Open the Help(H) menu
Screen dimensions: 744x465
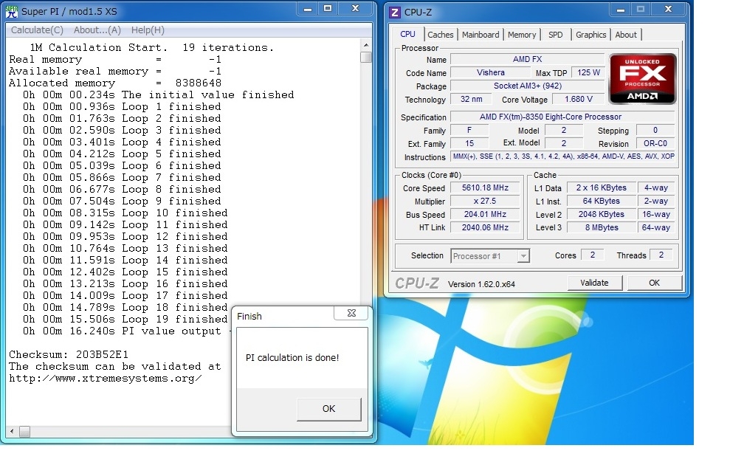tap(148, 30)
